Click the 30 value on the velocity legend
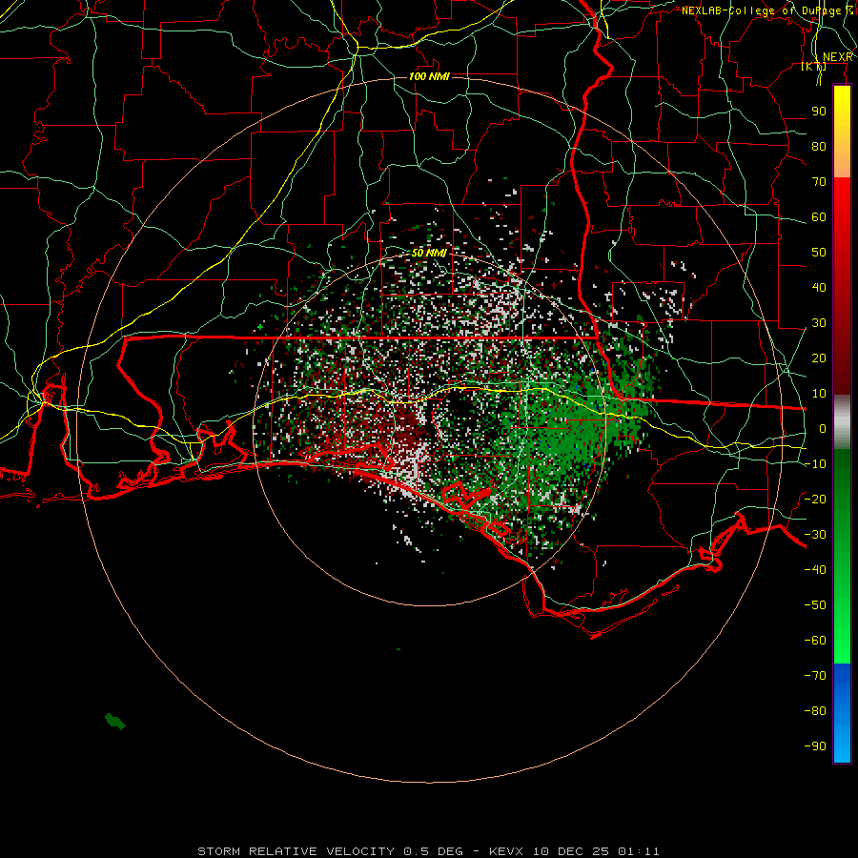 pyautogui.click(x=819, y=323)
